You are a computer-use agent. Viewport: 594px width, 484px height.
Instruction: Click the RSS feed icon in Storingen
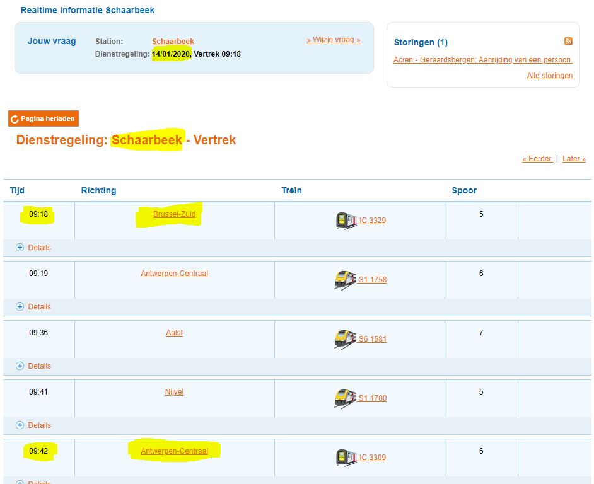point(568,42)
